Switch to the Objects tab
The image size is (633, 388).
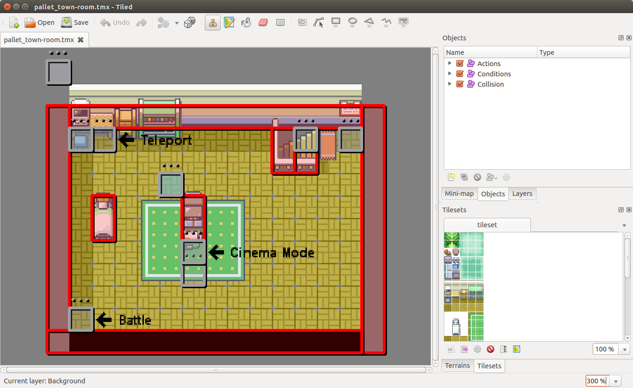493,194
